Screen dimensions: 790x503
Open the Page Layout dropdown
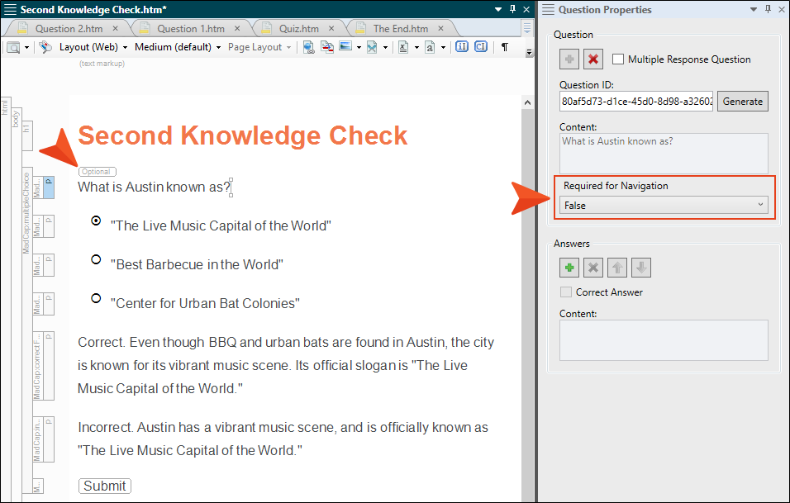259,47
